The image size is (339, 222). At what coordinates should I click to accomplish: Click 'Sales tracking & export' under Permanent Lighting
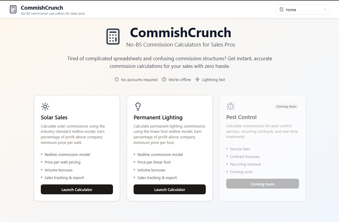tap(157, 178)
